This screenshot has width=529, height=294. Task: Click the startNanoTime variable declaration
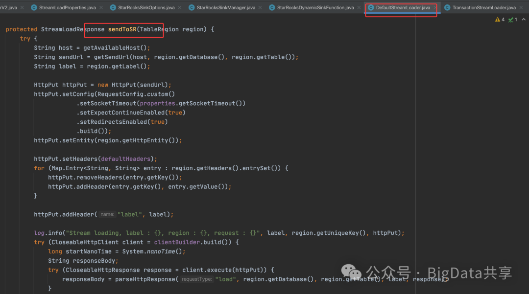(89, 251)
